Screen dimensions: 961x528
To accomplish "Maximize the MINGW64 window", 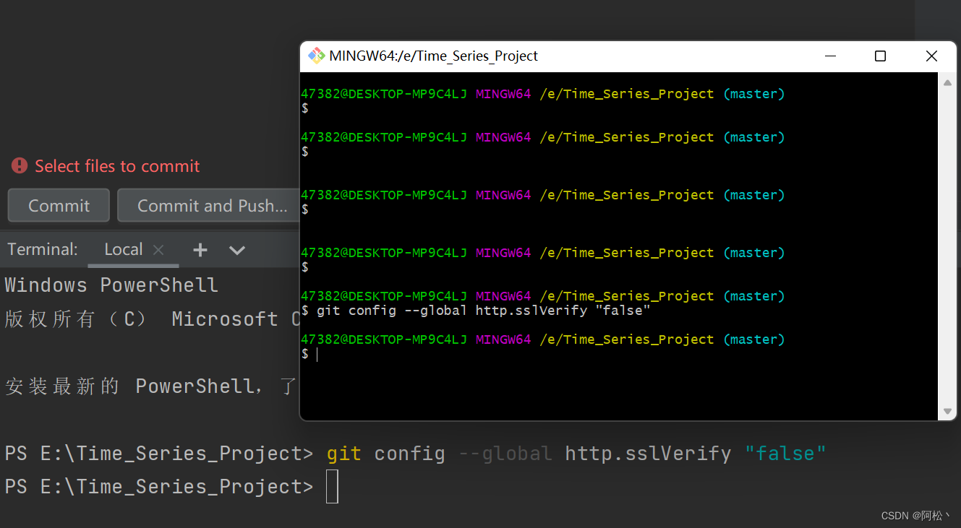I will coord(880,56).
